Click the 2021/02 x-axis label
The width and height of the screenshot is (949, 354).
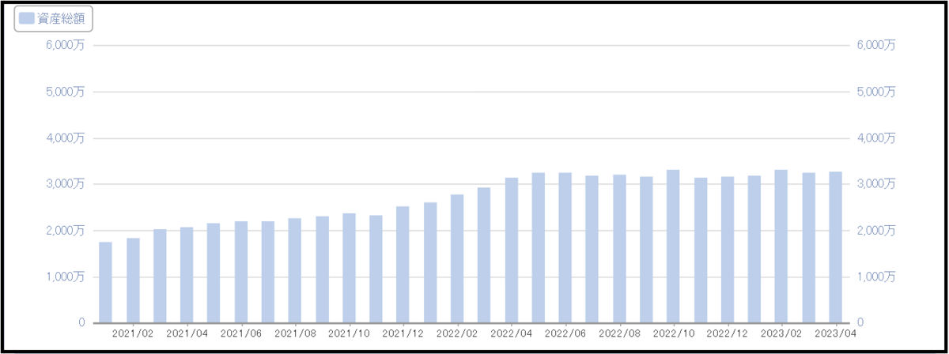[x=133, y=334]
